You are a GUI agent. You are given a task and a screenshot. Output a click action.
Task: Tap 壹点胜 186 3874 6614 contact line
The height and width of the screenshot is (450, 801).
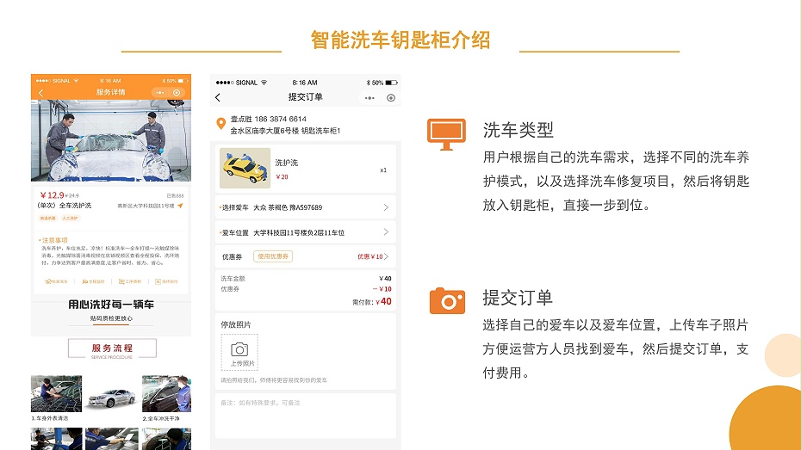[268, 119]
